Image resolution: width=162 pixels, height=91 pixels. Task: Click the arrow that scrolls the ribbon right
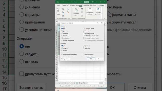(102, 13)
